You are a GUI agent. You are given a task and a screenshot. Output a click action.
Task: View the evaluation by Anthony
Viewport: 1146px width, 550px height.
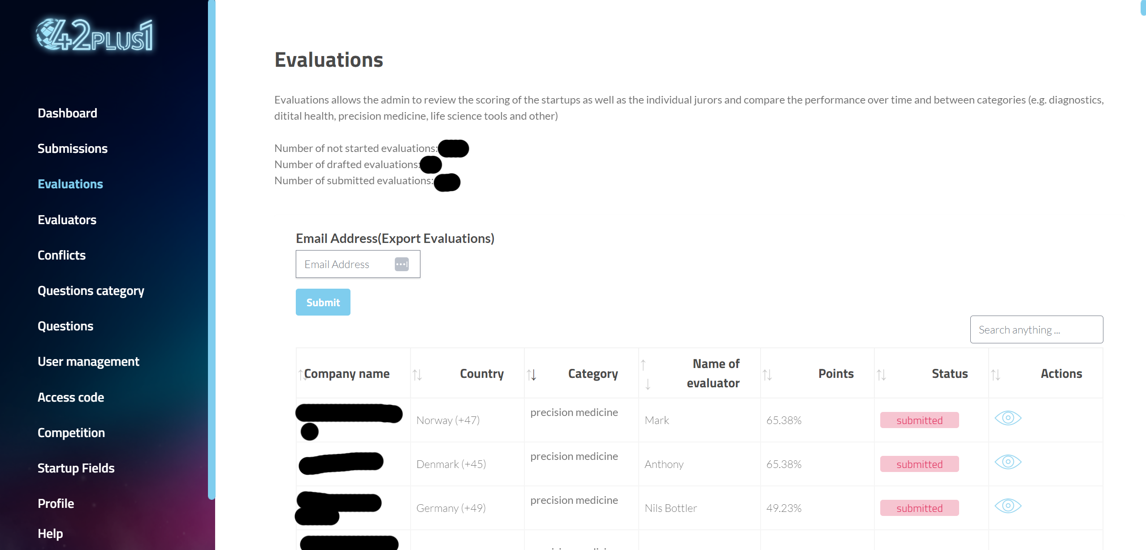point(1008,462)
